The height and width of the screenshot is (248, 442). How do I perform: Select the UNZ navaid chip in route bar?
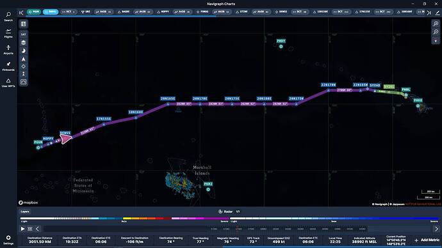point(85,12)
